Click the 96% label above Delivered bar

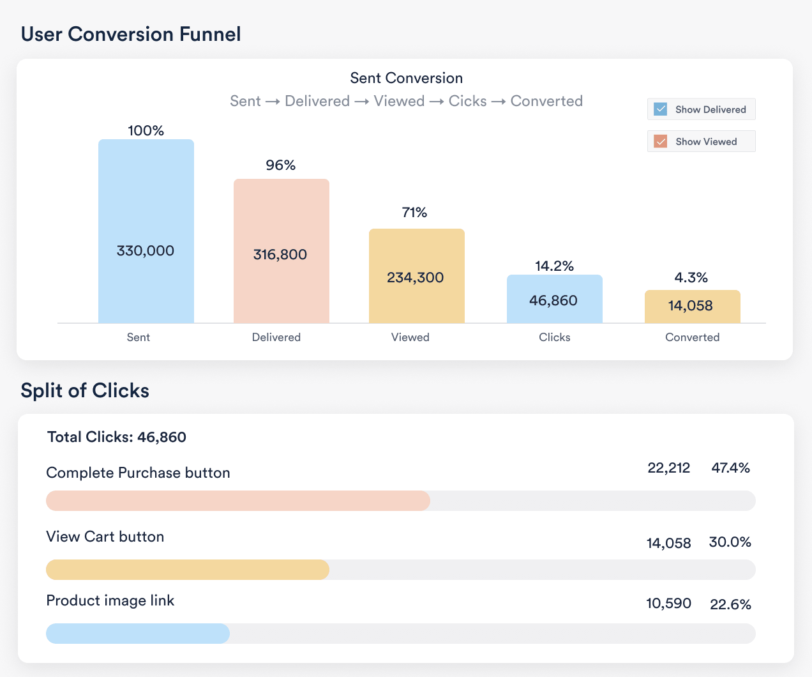click(281, 165)
